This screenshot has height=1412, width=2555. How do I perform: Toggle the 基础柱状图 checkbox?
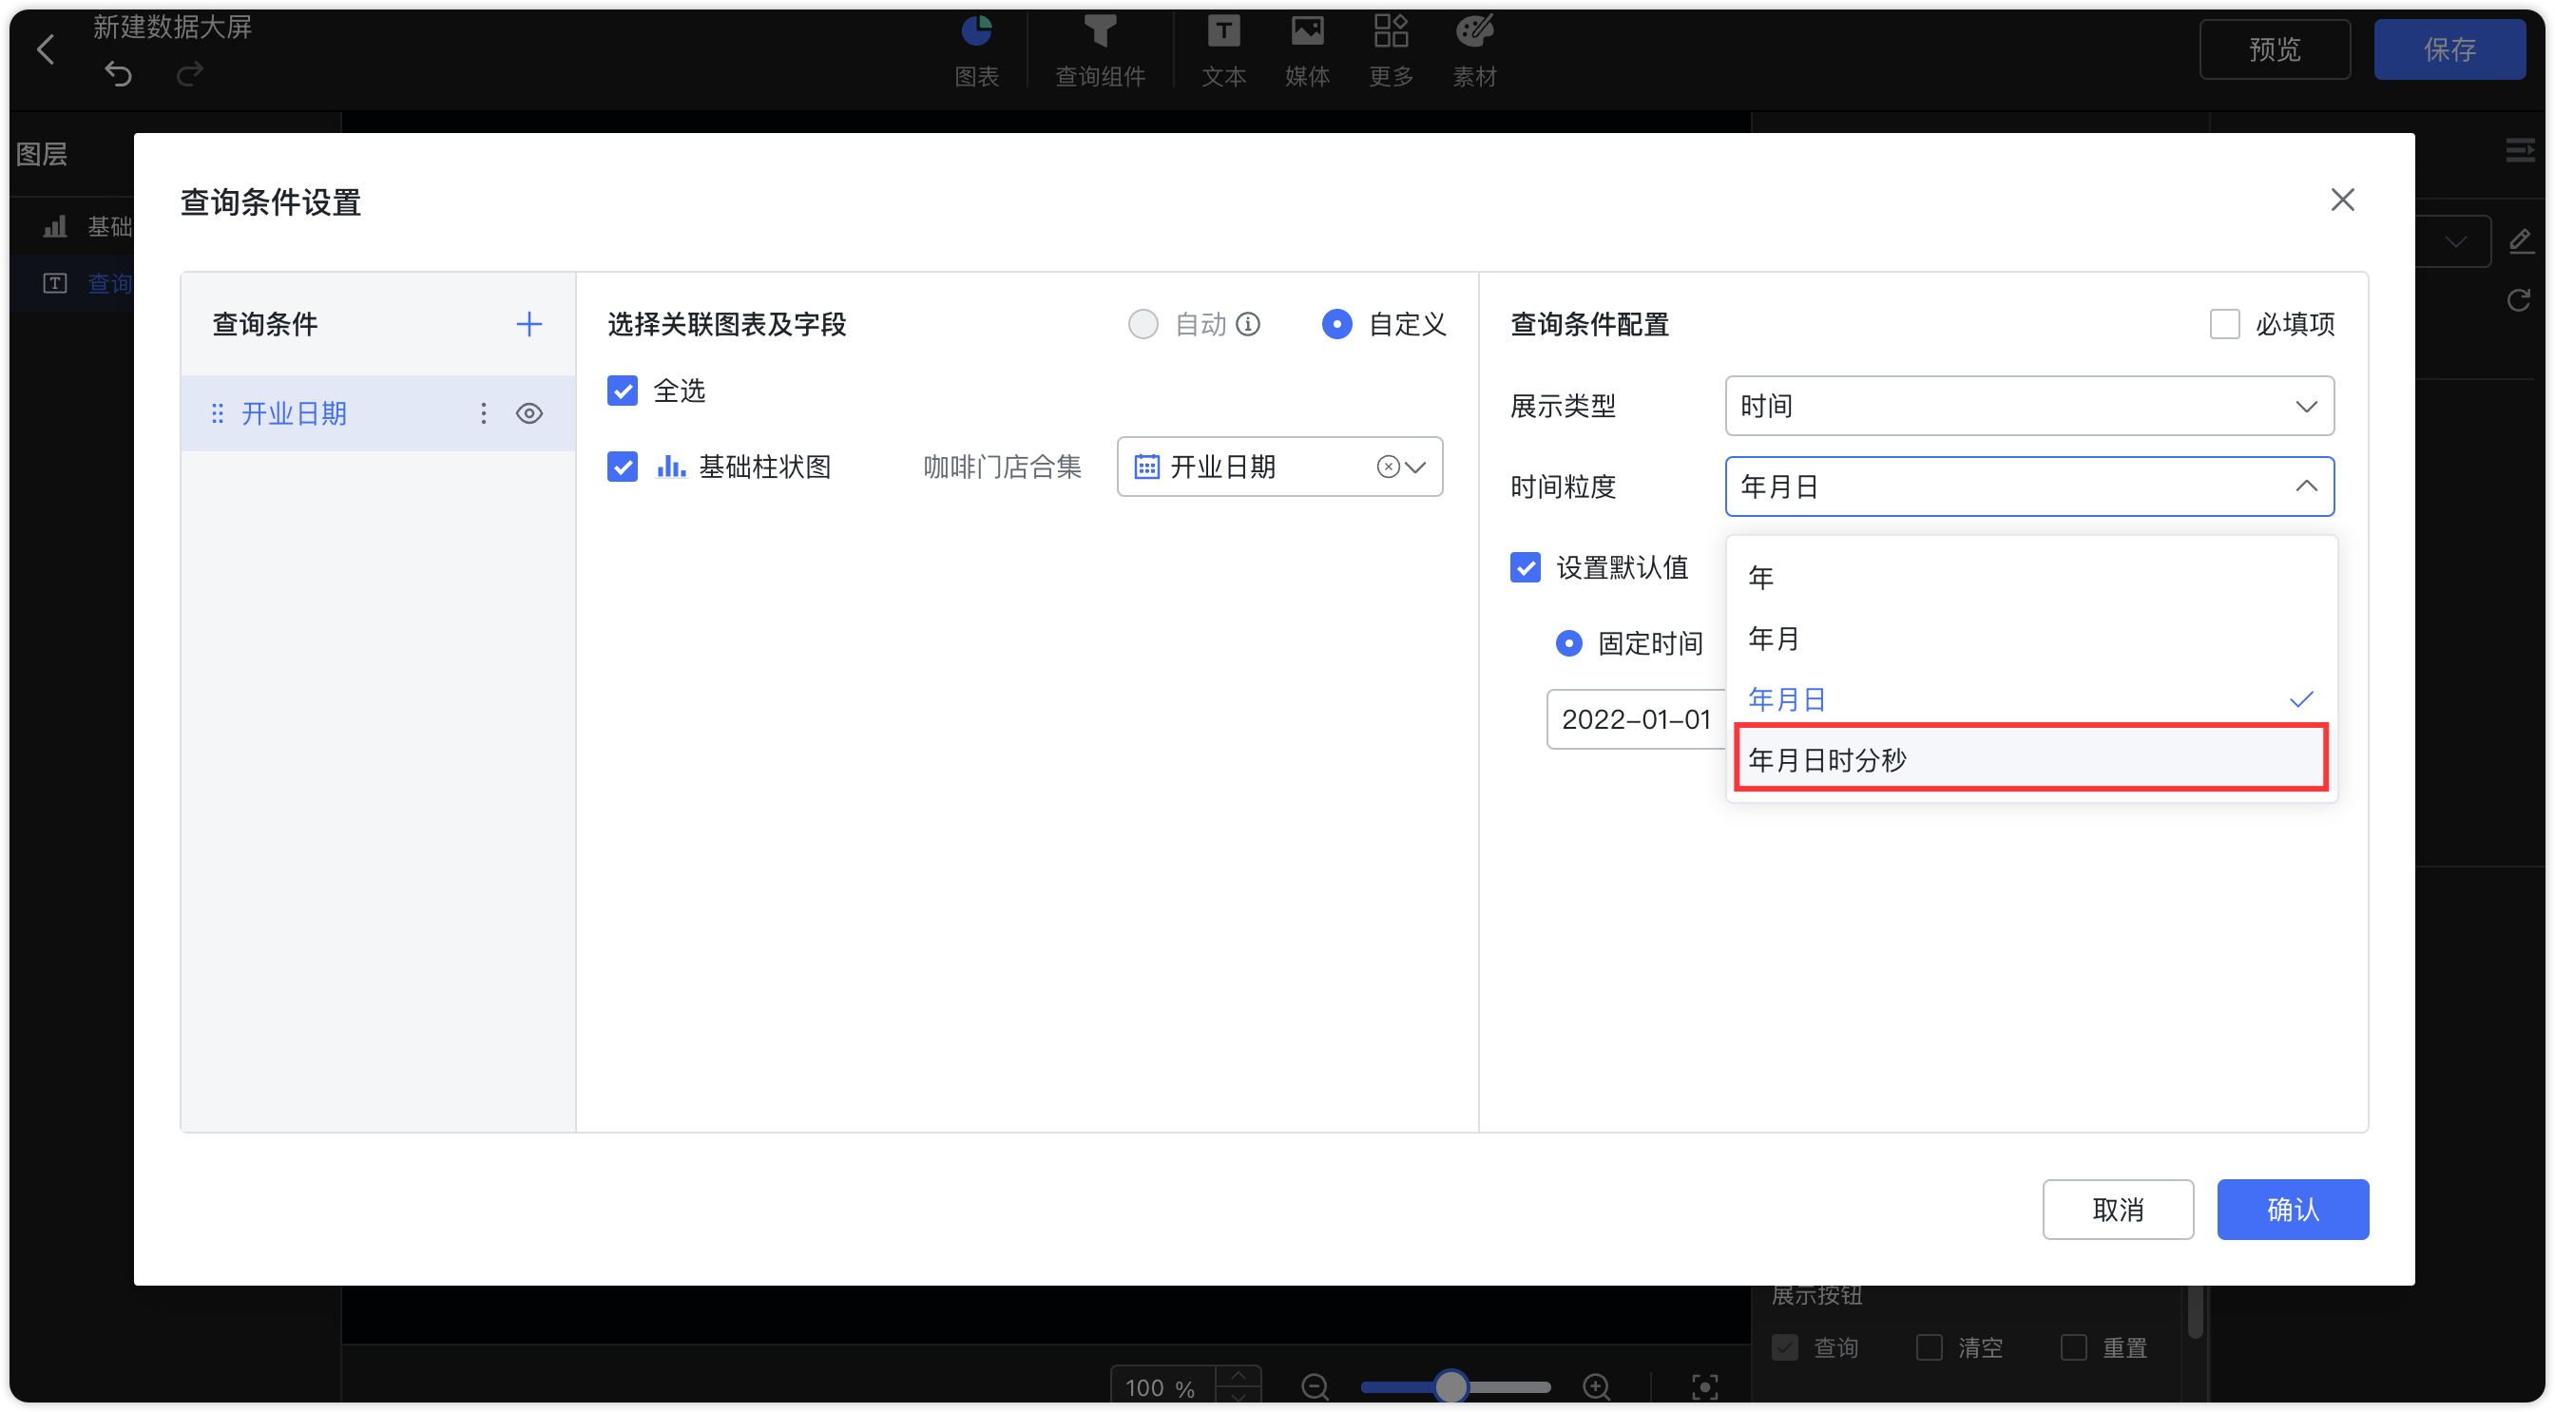622,466
